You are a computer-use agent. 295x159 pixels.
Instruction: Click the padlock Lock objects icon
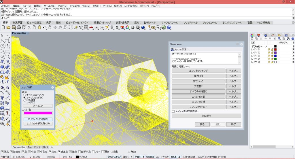coord(117,27)
